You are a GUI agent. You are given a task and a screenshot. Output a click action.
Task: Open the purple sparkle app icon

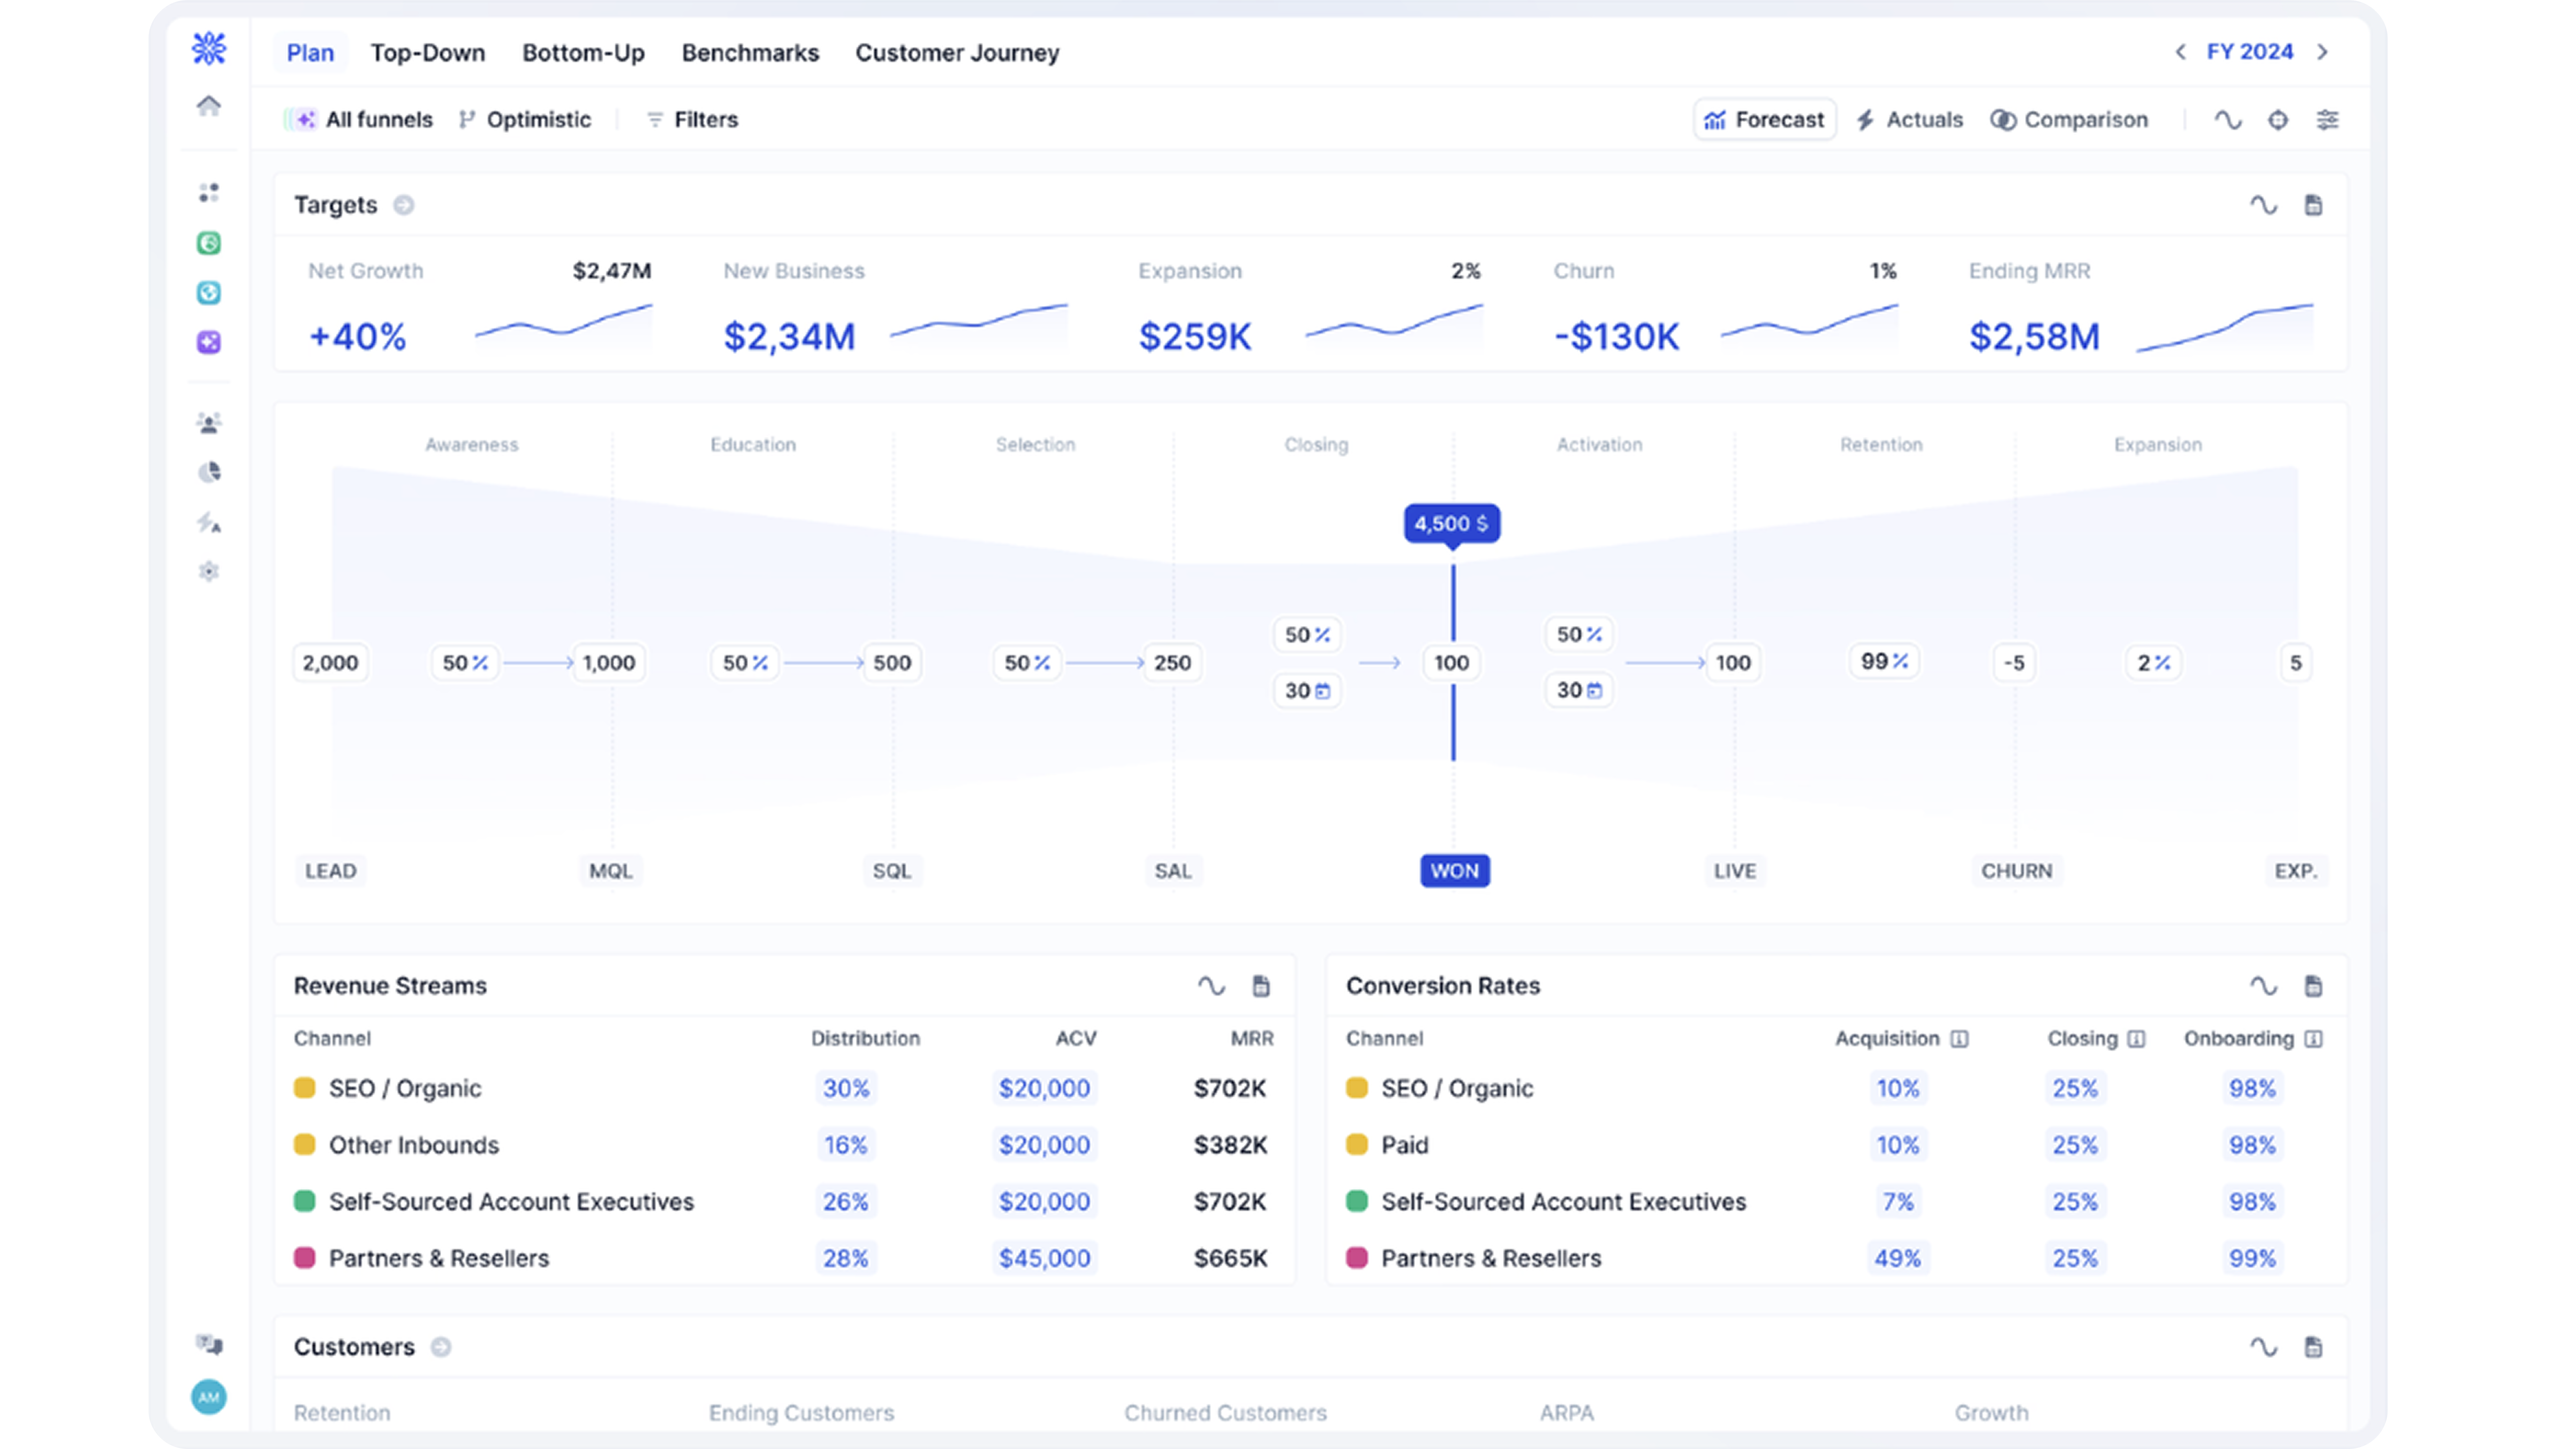pos(209,342)
